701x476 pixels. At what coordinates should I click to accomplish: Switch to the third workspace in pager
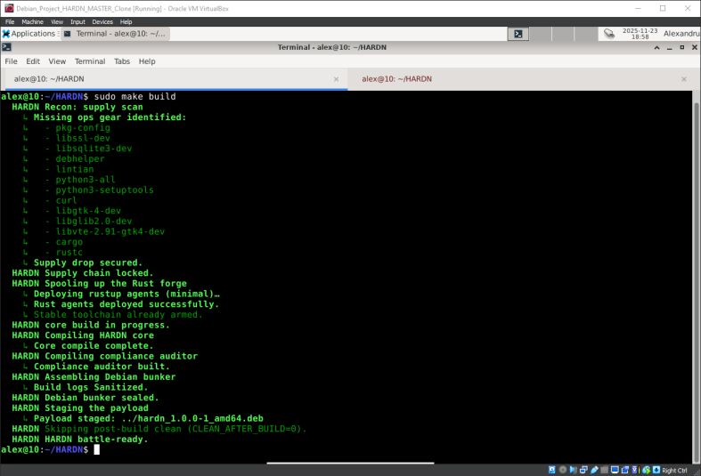point(563,34)
